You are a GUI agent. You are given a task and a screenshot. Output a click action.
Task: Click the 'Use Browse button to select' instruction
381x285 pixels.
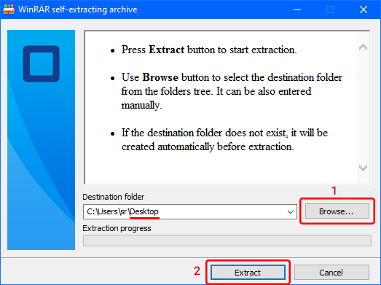[232, 91]
